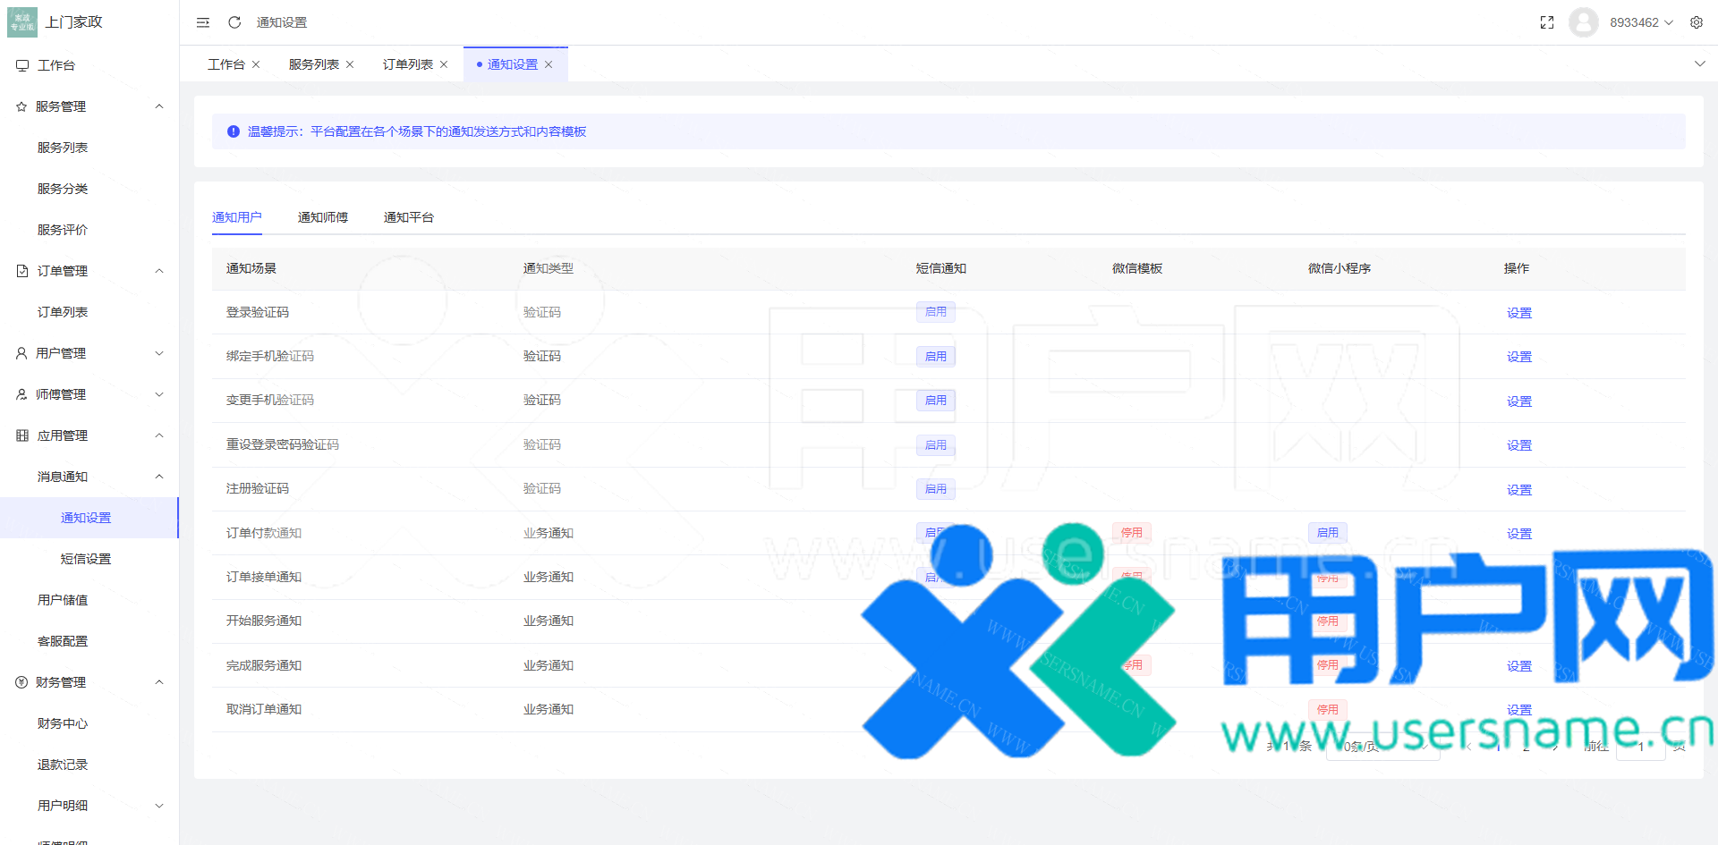Image resolution: width=1718 pixels, height=845 pixels.
Task: Click the user avatar icon
Action: [x=1583, y=22]
